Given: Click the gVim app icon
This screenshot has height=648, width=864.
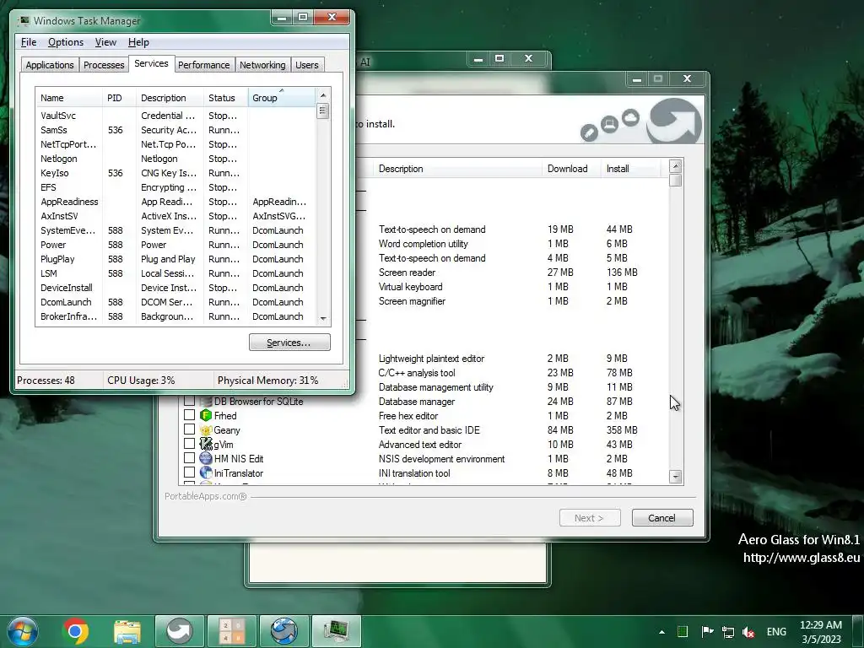Looking at the screenshot, I should coord(206,445).
